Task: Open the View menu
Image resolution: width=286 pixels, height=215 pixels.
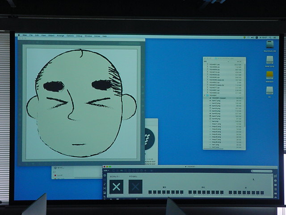Action: click(x=43, y=35)
